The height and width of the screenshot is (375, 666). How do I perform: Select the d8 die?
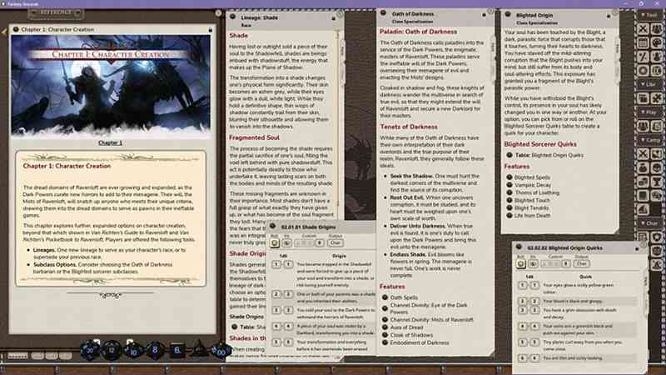pos(156,351)
